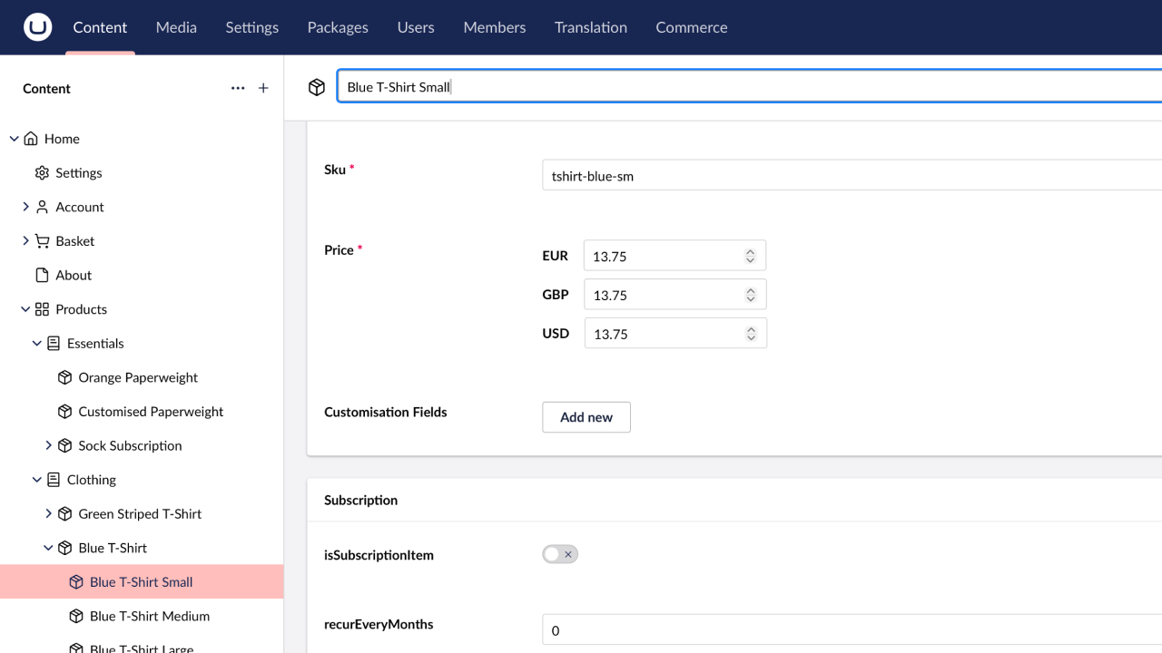This screenshot has width=1162, height=653.
Task: Expand the Green Striped T-Shirt node
Action: (x=49, y=513)
